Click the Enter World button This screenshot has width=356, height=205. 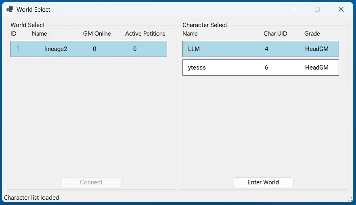click(x=263, y=182)
